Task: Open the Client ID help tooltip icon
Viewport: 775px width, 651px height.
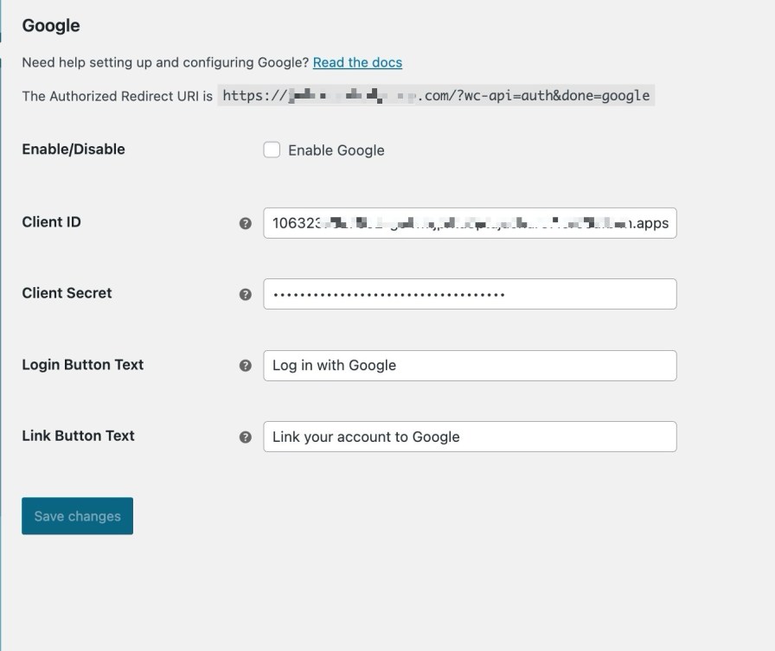Action: pyautogui.click(x=246, y=223)
